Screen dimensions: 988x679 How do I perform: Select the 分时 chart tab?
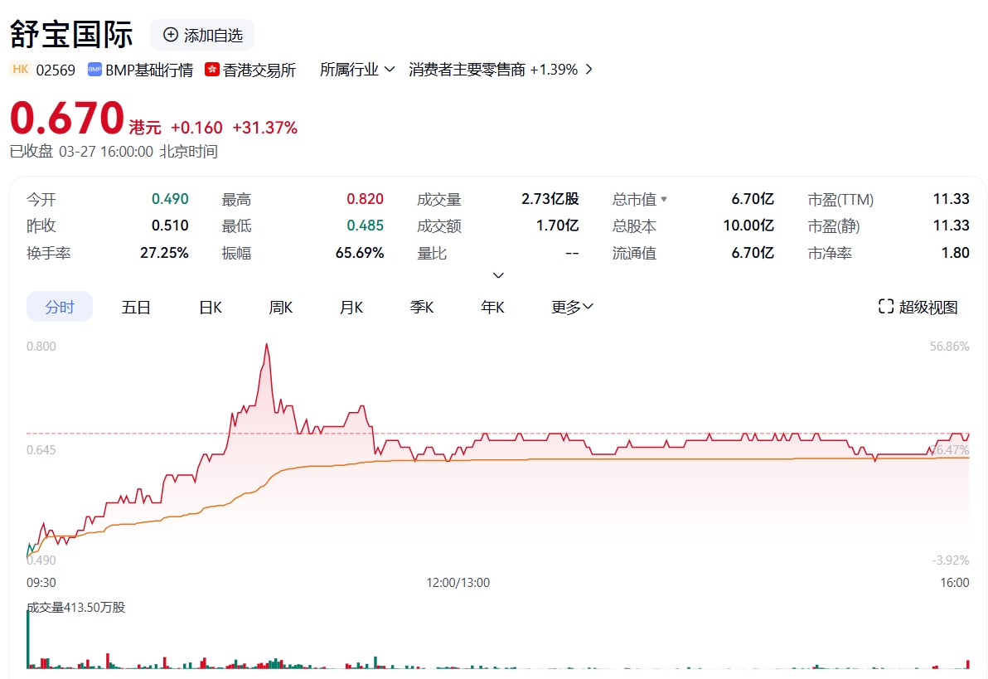tap(60, 307)
